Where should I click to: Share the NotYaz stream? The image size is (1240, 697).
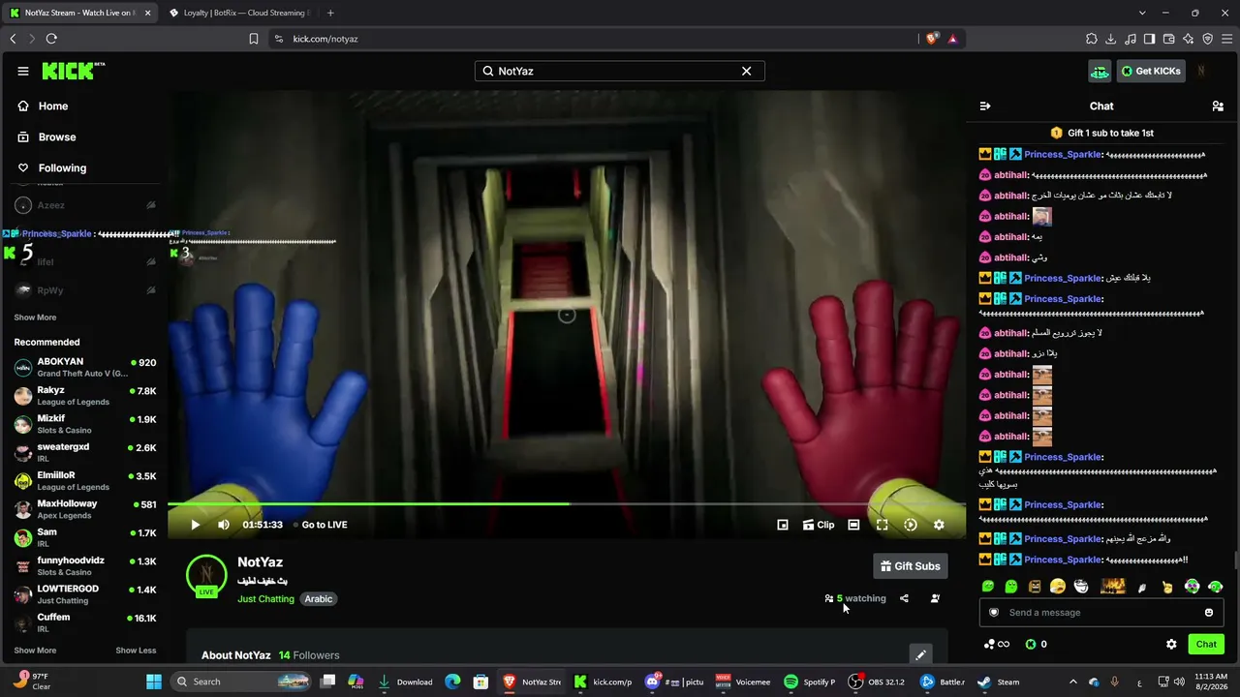tap(904, 598)
